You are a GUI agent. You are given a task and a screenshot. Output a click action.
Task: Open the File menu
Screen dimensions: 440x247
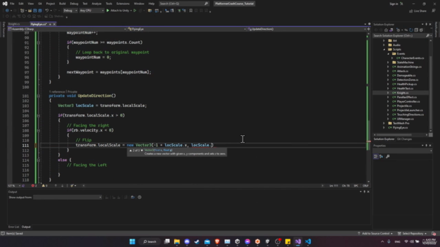(12, 3)
